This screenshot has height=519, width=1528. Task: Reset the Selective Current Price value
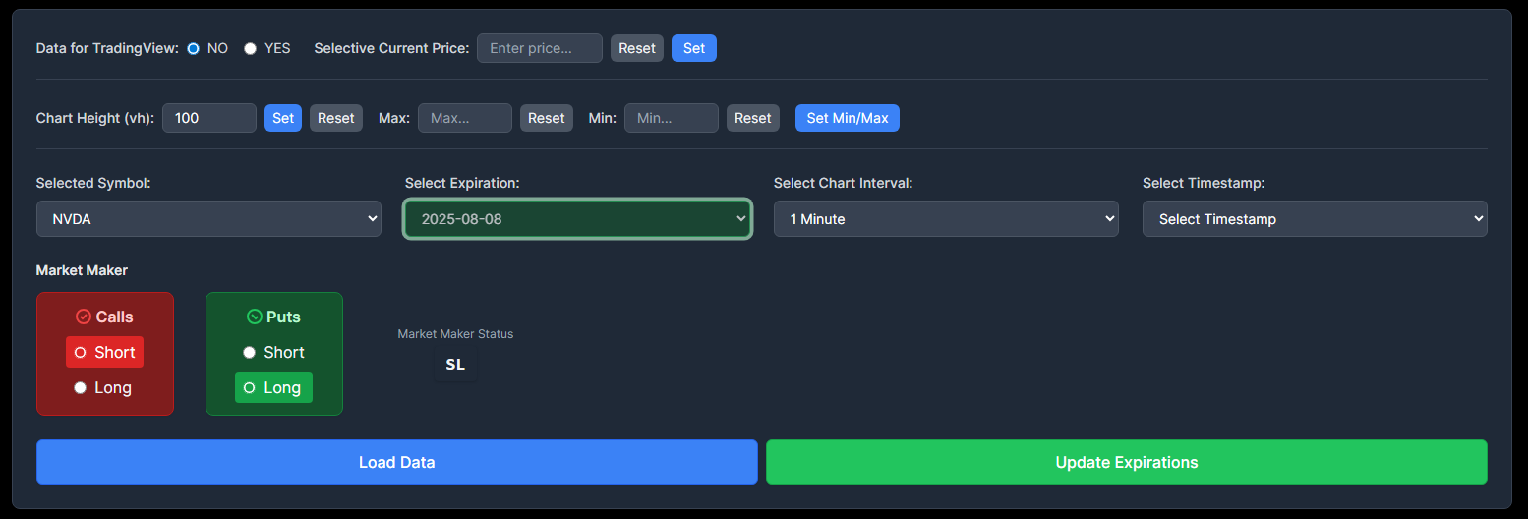(x=637, y=48)
